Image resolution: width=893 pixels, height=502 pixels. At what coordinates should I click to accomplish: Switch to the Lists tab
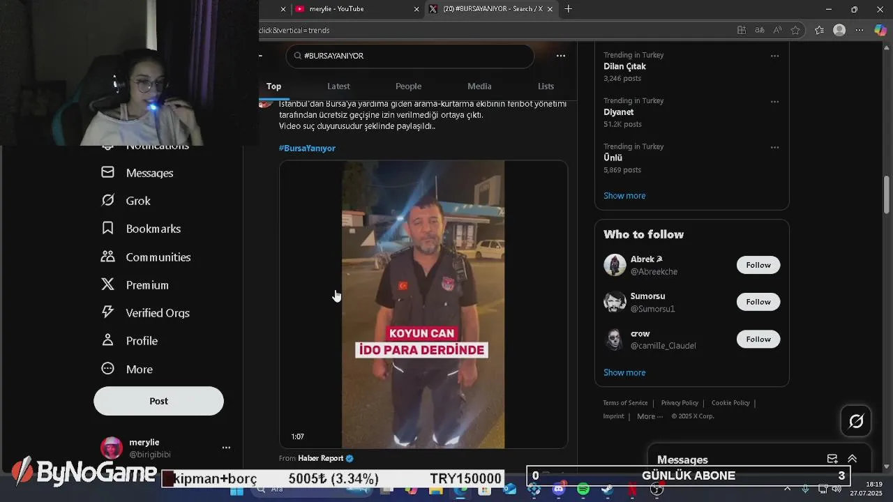click(x=546, y=86)
